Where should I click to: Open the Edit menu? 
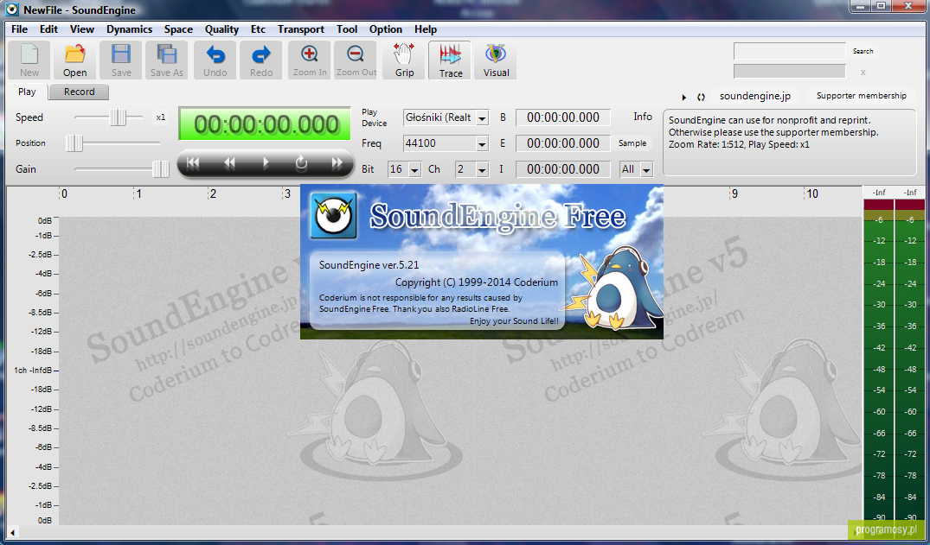click(x=48, y=29)
